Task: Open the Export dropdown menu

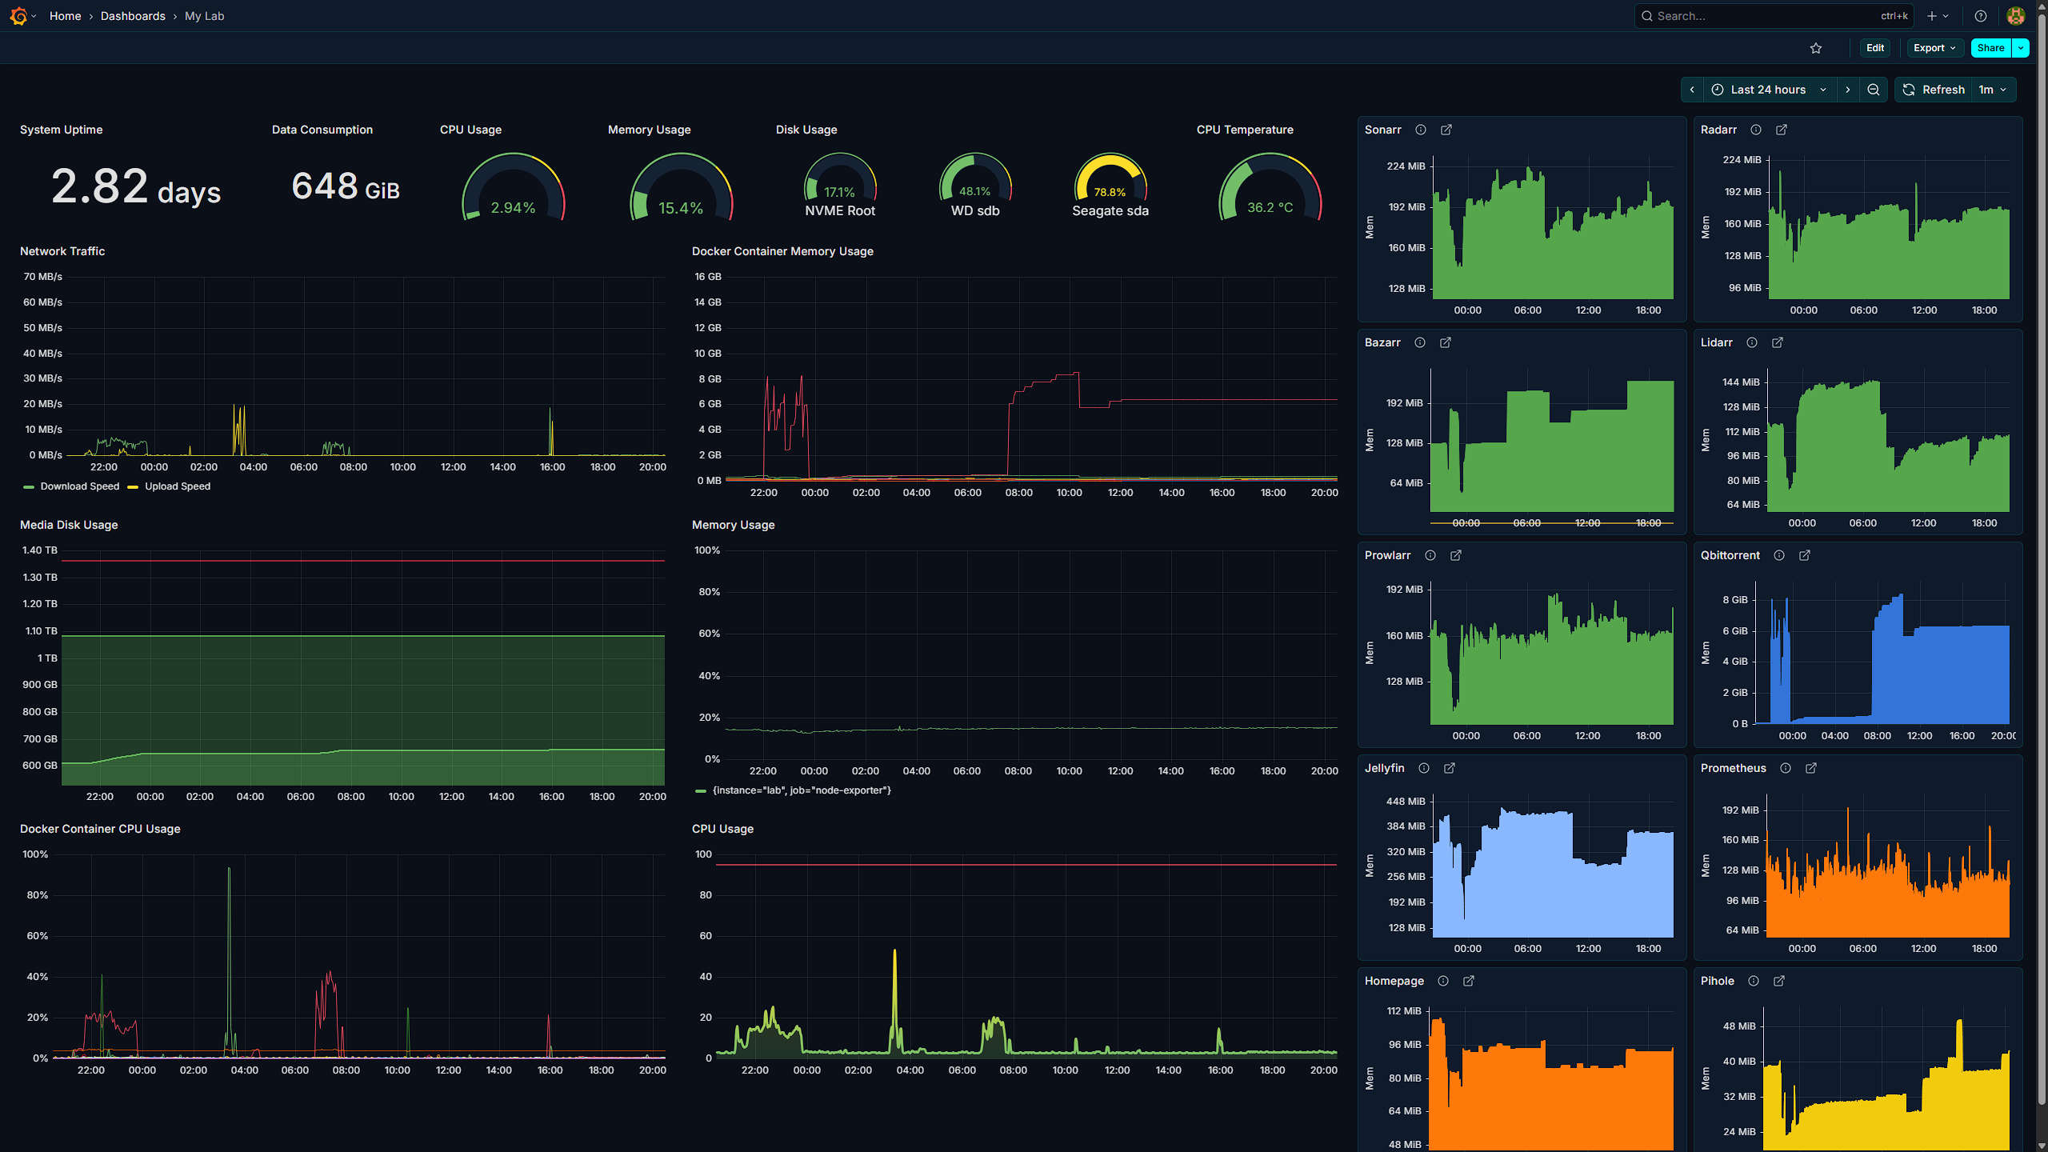Action: [x=1934, y=48]
